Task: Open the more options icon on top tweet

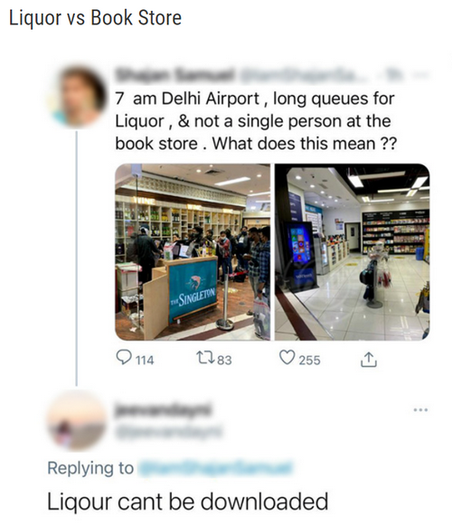Action: [423, 76]
